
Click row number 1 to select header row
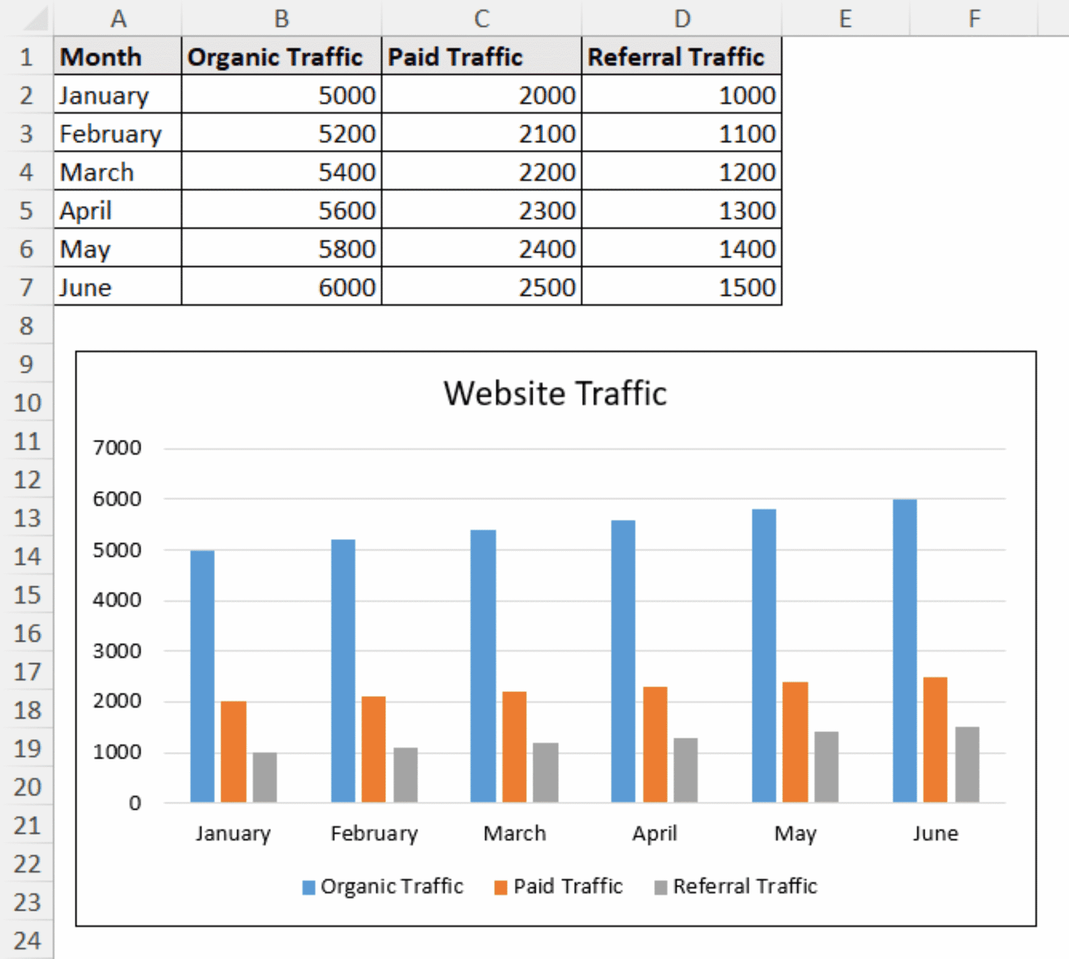point(27,56)
